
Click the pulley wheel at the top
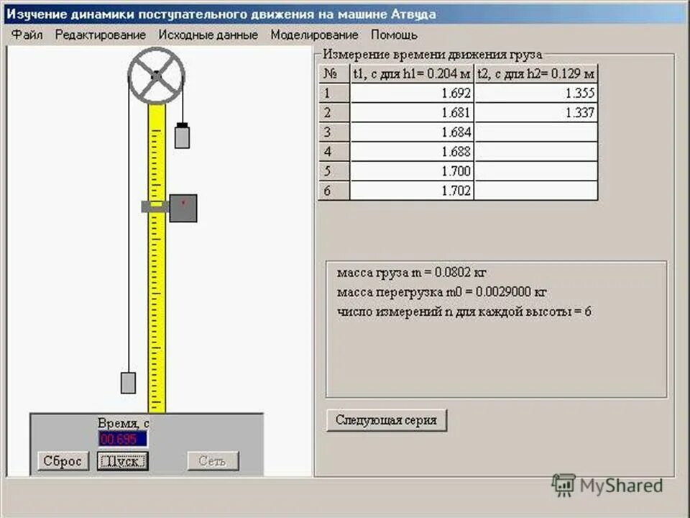(x=155, y=74)
